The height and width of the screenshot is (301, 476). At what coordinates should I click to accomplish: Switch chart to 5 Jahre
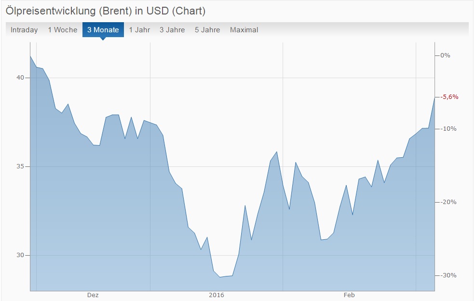point(207,30)
